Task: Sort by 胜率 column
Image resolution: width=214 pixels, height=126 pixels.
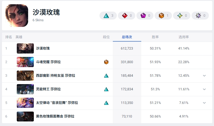Action: point(155,37)
